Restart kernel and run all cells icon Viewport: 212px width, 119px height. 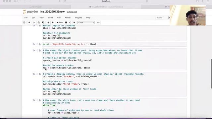(74, 22)
